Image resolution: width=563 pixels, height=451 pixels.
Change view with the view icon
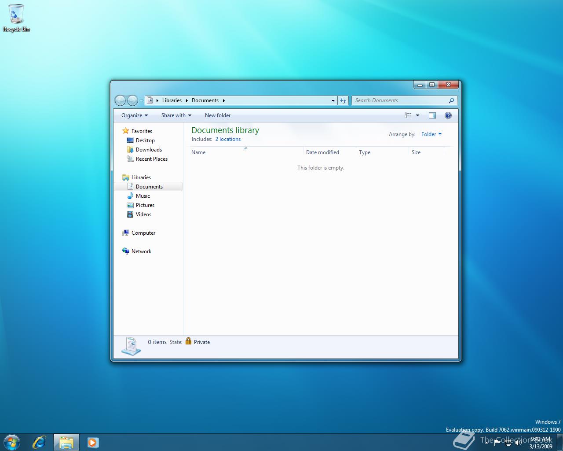[408, 115]
